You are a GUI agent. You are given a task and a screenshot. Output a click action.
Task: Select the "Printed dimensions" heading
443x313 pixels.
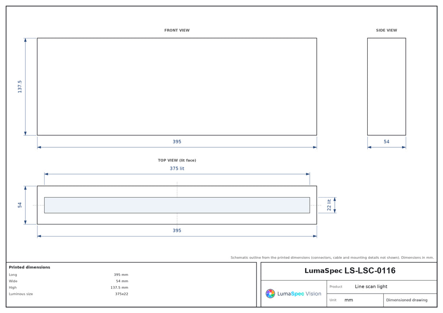(29, 267)
